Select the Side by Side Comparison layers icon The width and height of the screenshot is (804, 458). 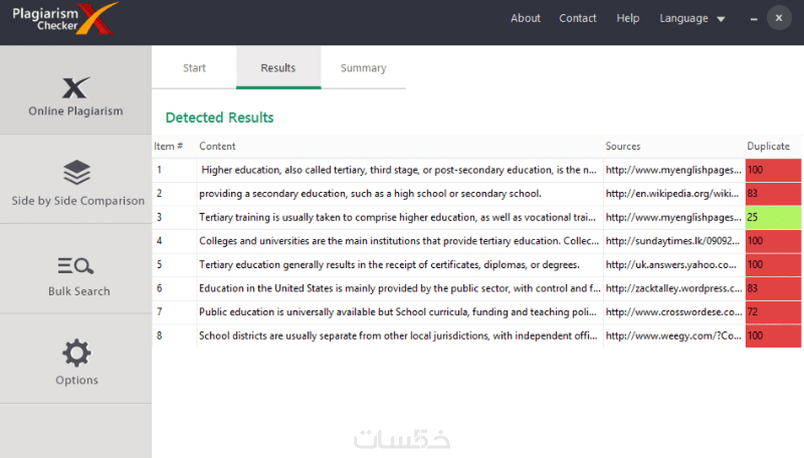click(77, 172)
